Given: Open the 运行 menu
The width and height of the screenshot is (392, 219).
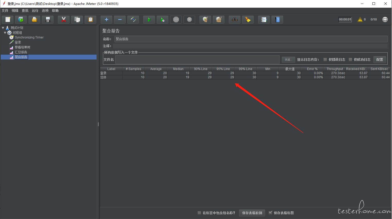Looking at the screenshot, I should point(35,11).
